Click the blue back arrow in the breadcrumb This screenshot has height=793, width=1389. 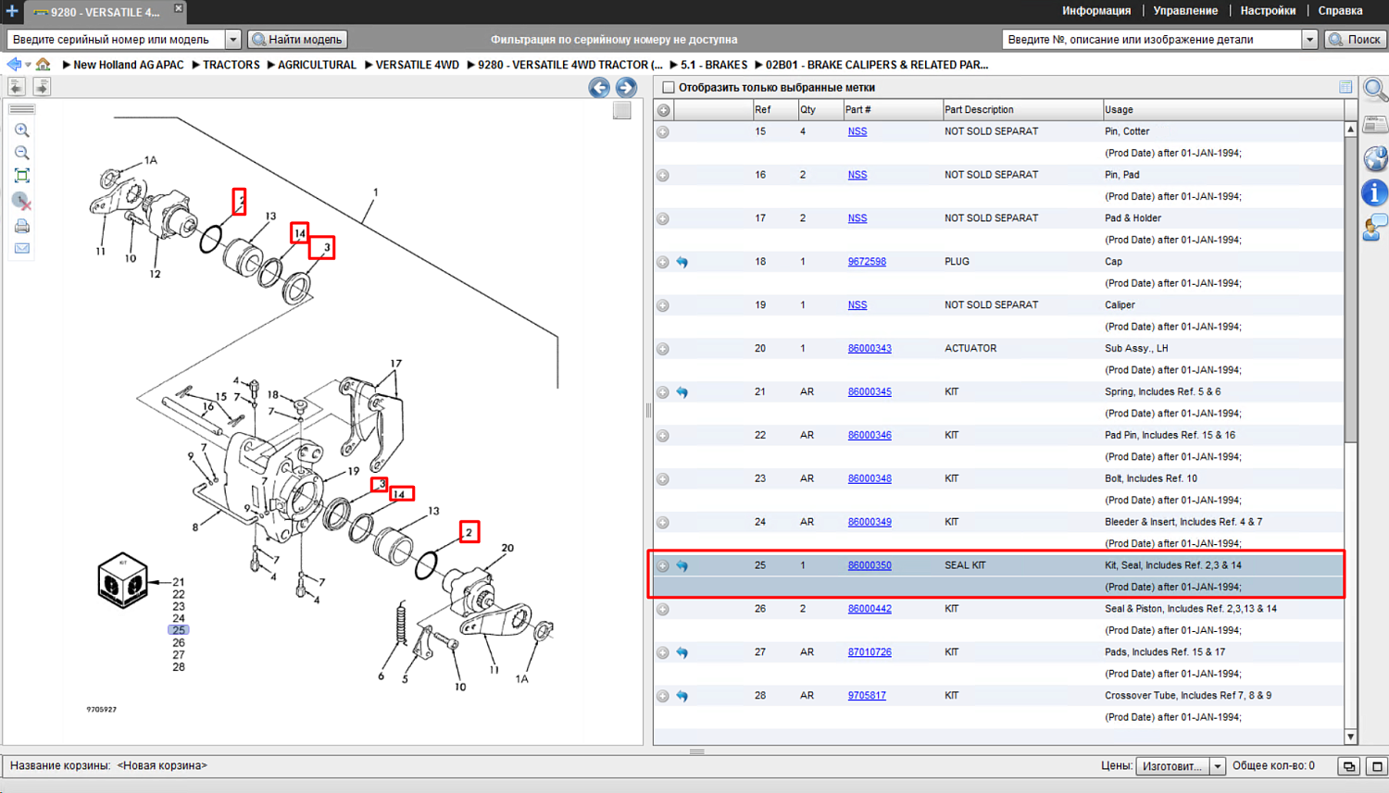point(14,65)
